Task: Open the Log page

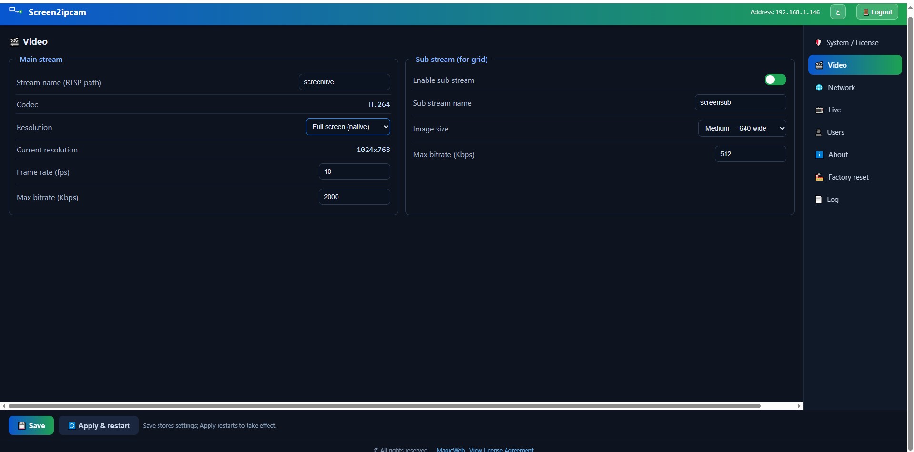Action: click(855, 200)
